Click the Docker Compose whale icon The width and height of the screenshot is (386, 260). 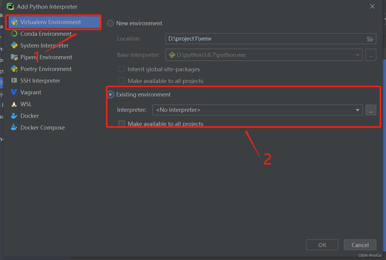tap(14, 127)
